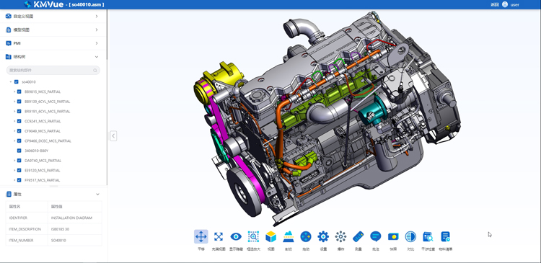Uncheck the so40010 root checkbox
The width and height of the screenshot is (541, 263).
click(x=16, y=82)
